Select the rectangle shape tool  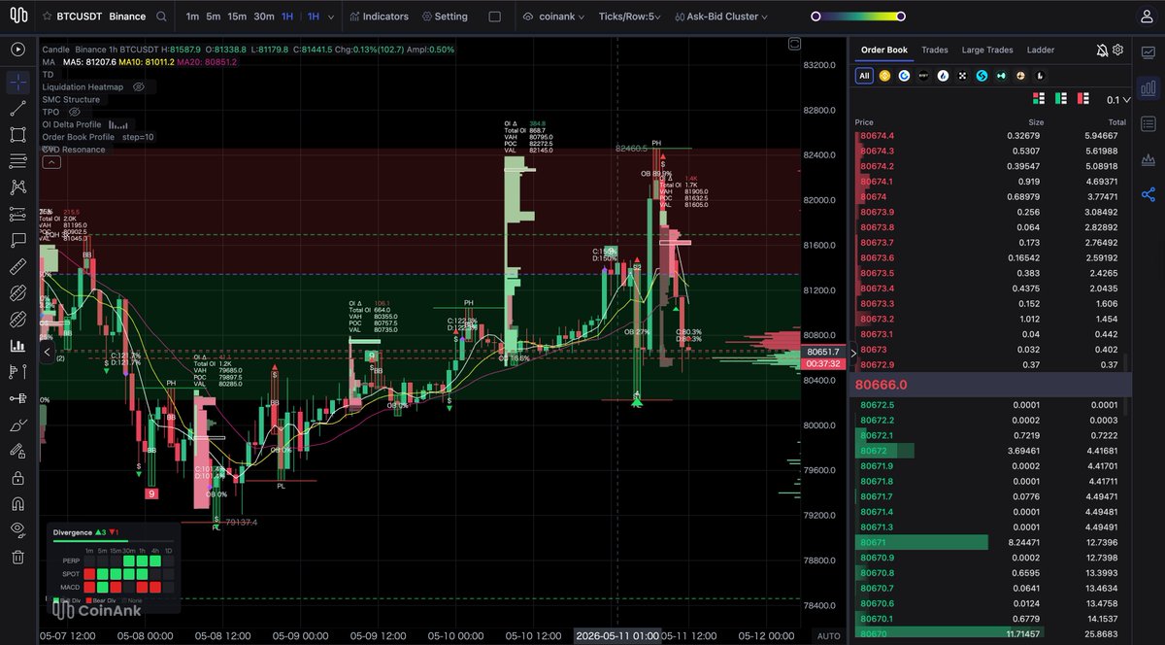17,135
